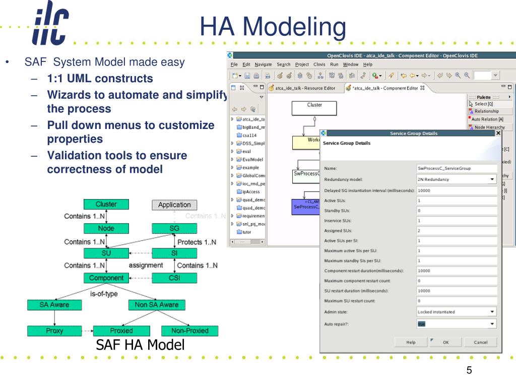This screenshot has height=387, width=516.
Task: Expand the DSS_Simpl project folder
Action: [232, 143]
